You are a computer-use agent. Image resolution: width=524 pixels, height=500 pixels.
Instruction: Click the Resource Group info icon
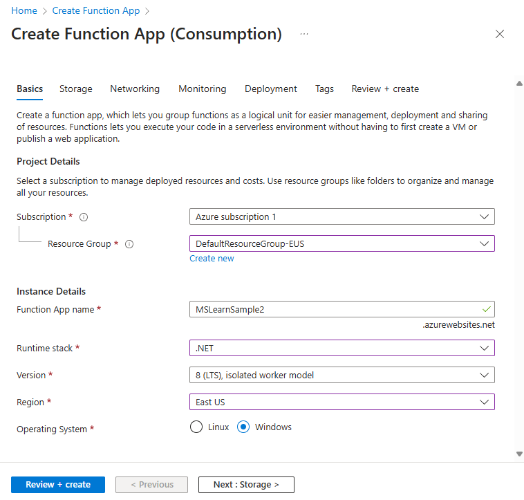pos(129,244)
